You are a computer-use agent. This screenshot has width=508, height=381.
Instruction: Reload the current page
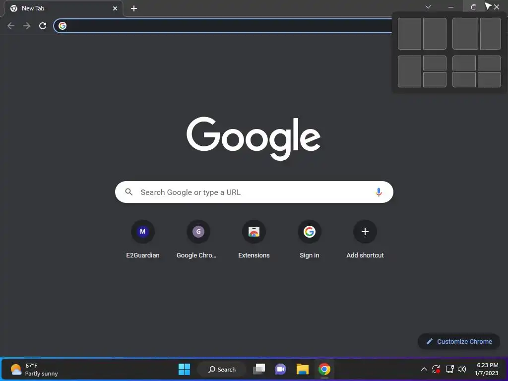pos(43,26)
